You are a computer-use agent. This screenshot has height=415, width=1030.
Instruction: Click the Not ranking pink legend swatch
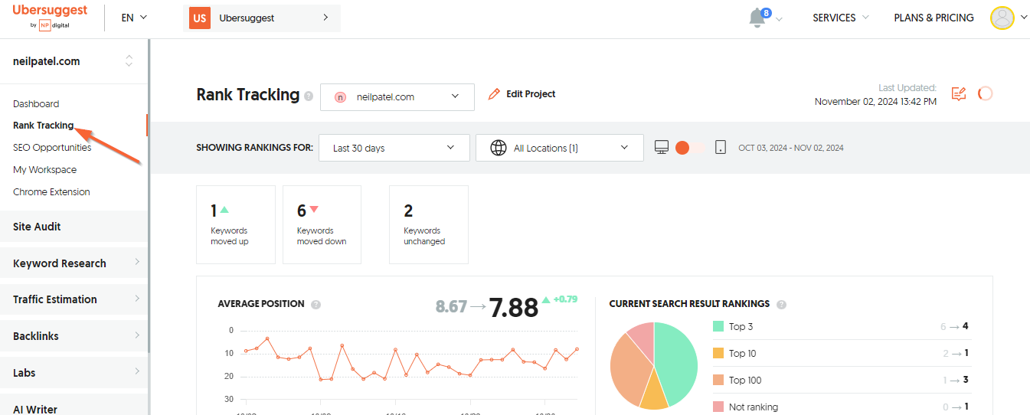[718, 407]
